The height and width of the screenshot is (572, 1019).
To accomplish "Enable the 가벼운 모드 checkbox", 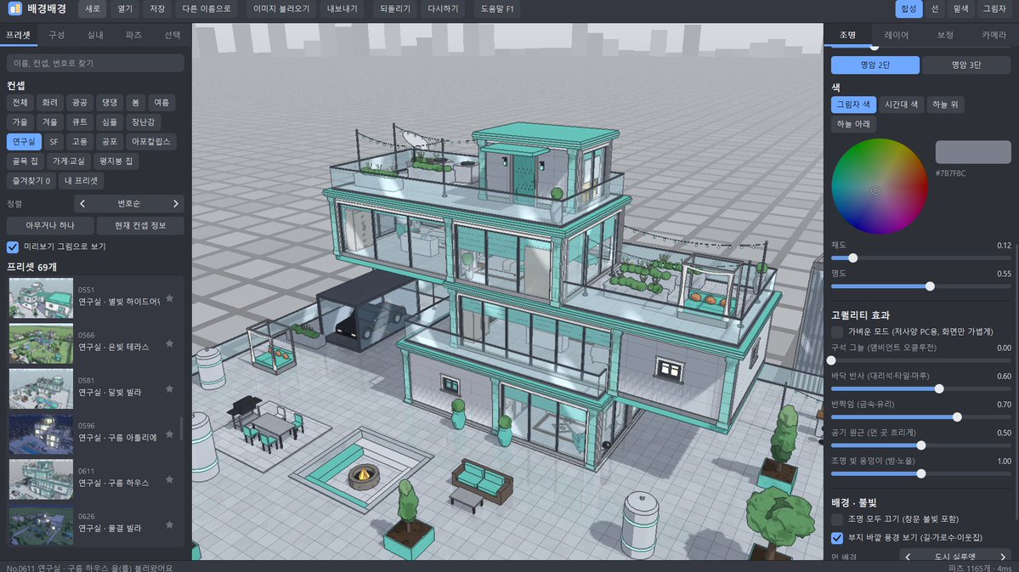I will click(x=837, y=331).
